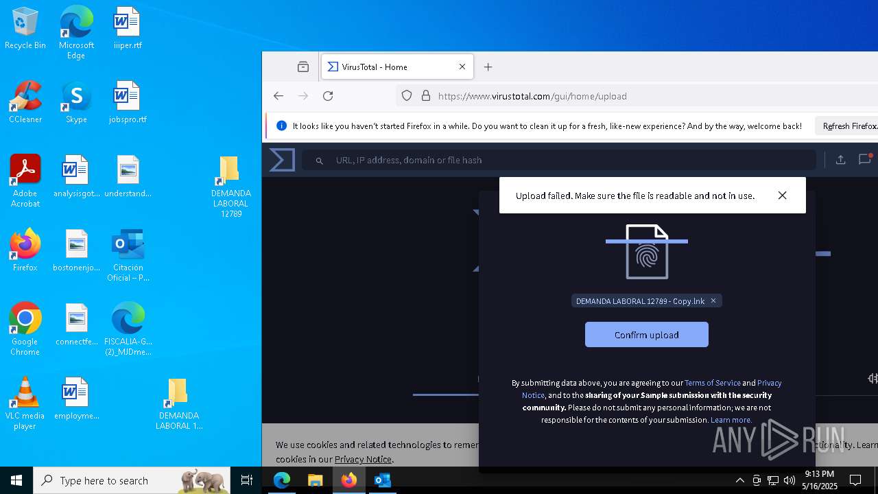Viewport: 878px width, 494px height.
Task: Click the fingerprint file upload icon
Action: click(x=647, y=252)
